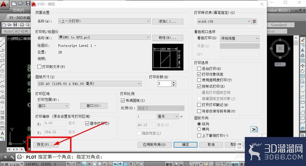Select the Chamfer modify tool
Viewport: 306px width, 166px height.
(303, 113)
